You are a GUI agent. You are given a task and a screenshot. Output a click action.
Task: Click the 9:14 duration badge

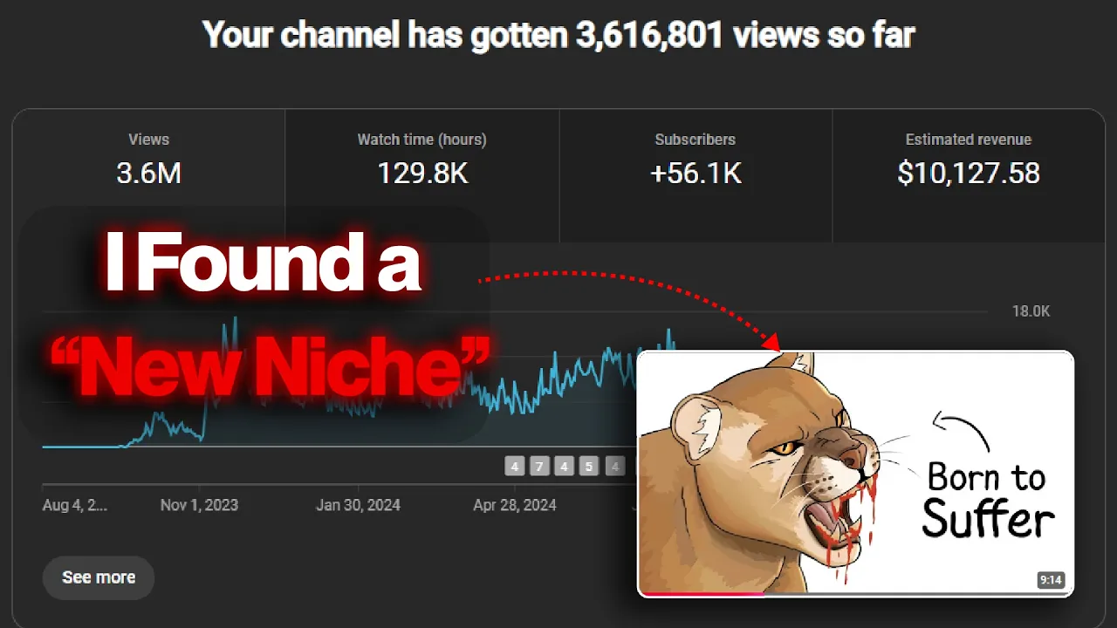(x=1051, y=580)
